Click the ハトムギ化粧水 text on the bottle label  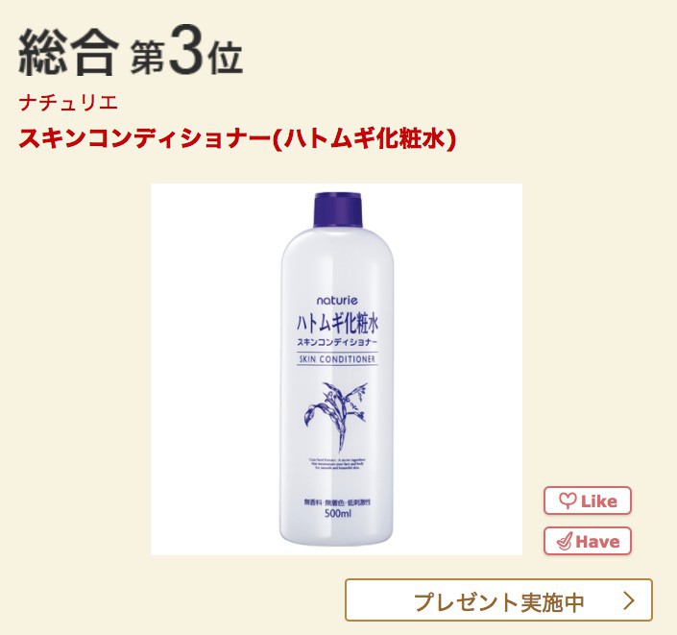[x=337, y=324]
